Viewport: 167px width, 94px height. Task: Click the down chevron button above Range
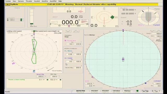[152, 31]
